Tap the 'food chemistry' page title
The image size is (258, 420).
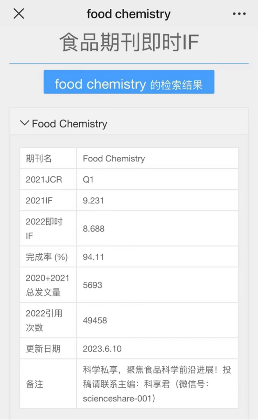(129, 14)
